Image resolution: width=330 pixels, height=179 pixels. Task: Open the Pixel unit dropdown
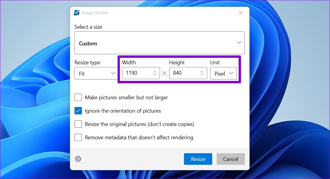(223, 73)
